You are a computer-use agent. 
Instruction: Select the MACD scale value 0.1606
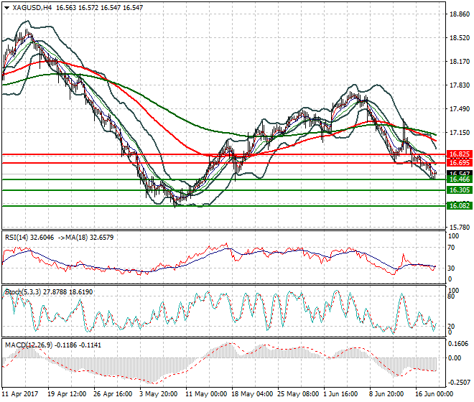(459, 344)
